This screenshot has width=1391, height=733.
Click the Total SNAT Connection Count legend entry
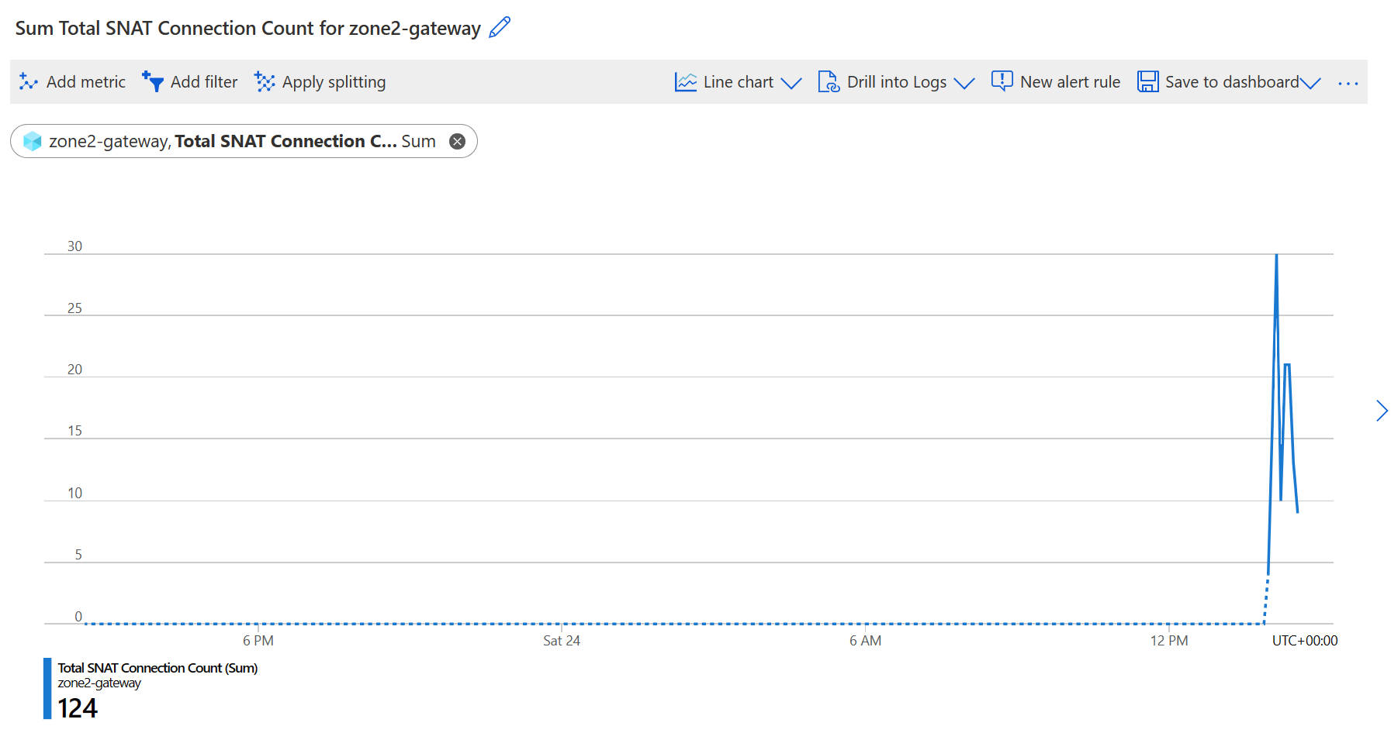tap(158, 668)
